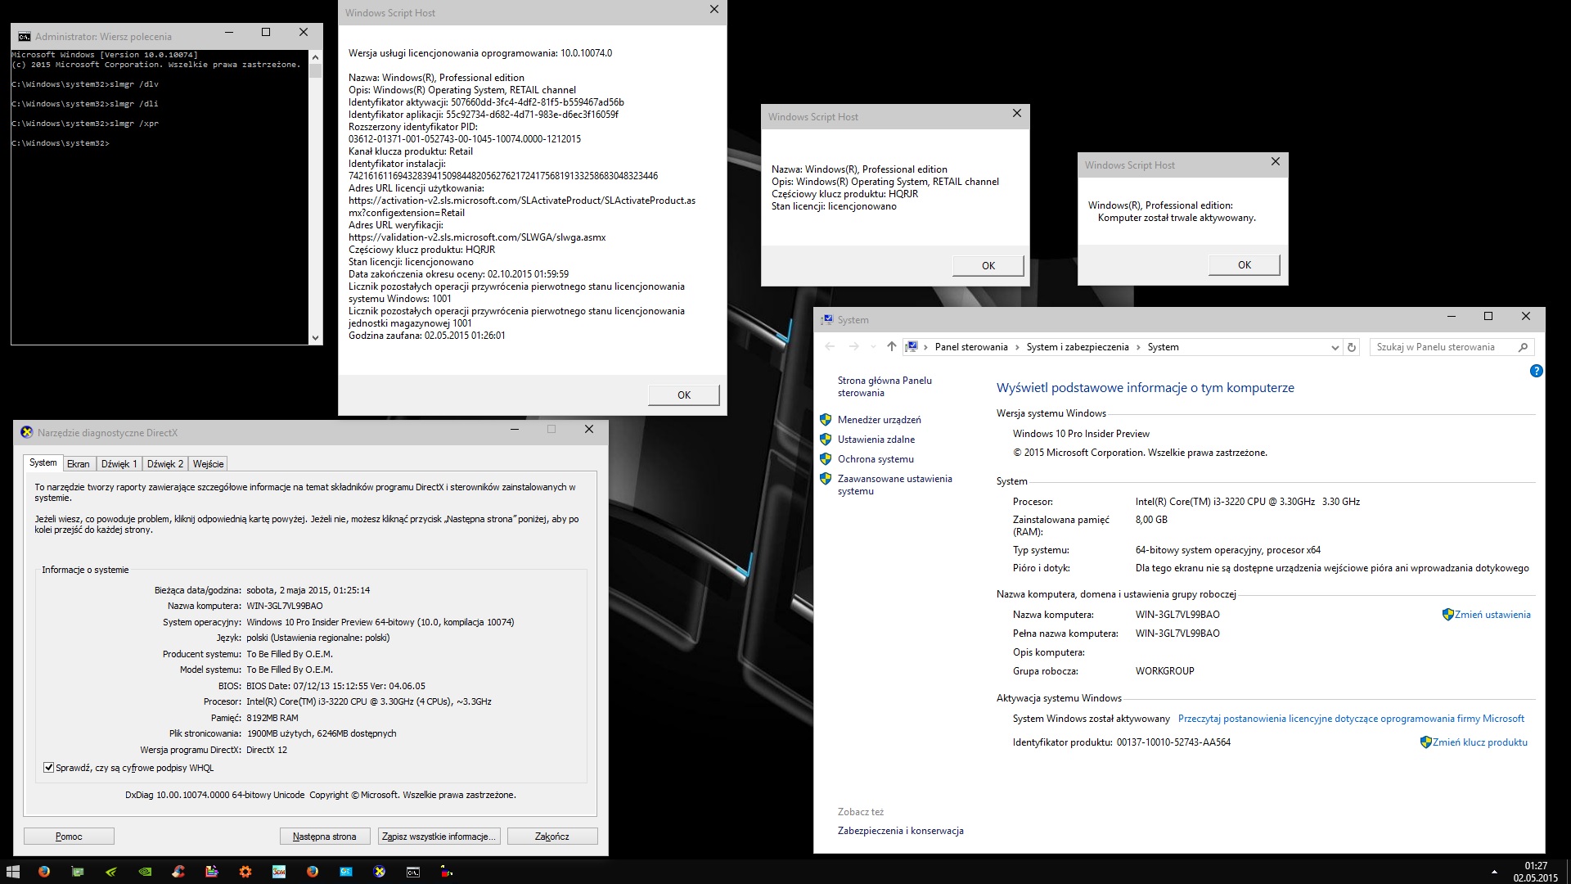This screenshot has height=884, width=1571.
Task: Open the orange gear taskbar icon
Action: pyautogui.click(x=245, y=872)
